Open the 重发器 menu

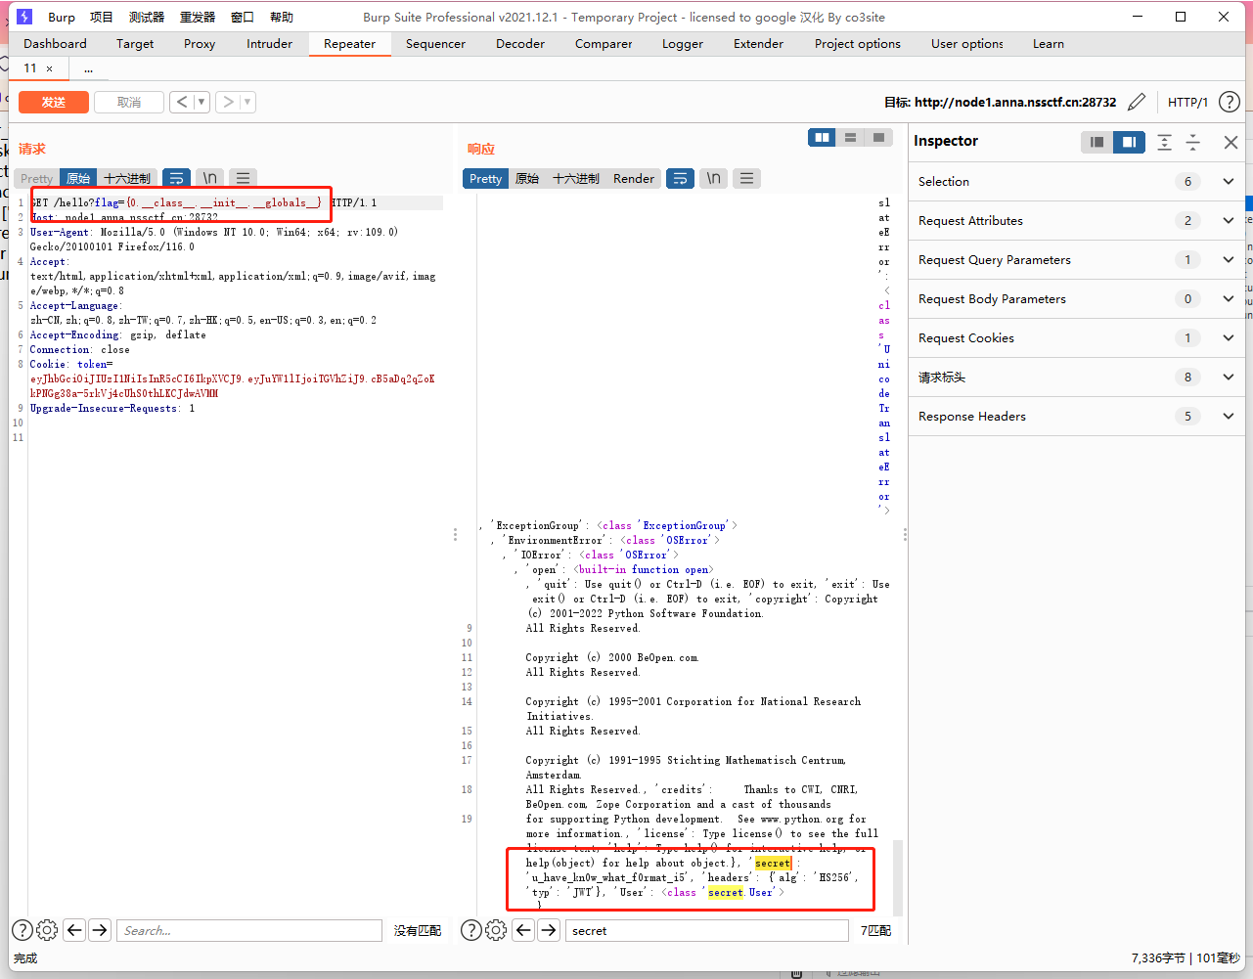[x=198, y=17]
